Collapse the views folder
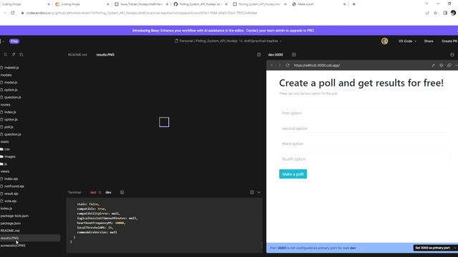 5,171
